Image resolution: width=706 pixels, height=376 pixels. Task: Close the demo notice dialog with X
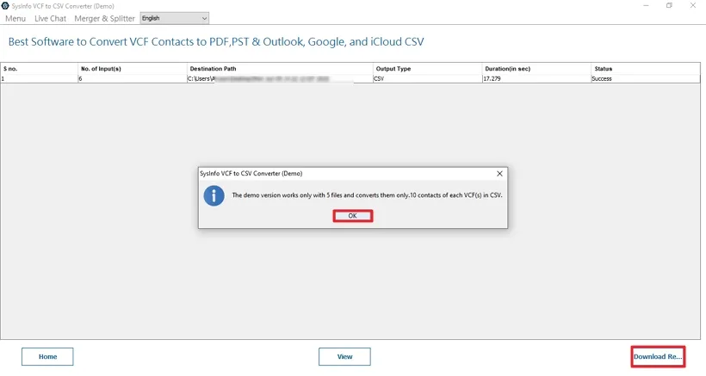click(499, 173)
